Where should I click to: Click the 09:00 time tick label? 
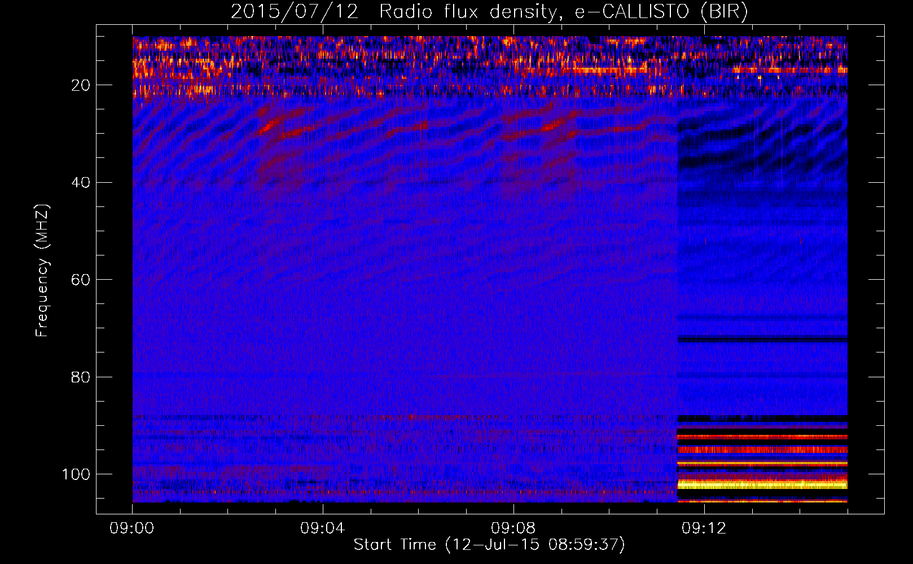(x=132, y=528)
